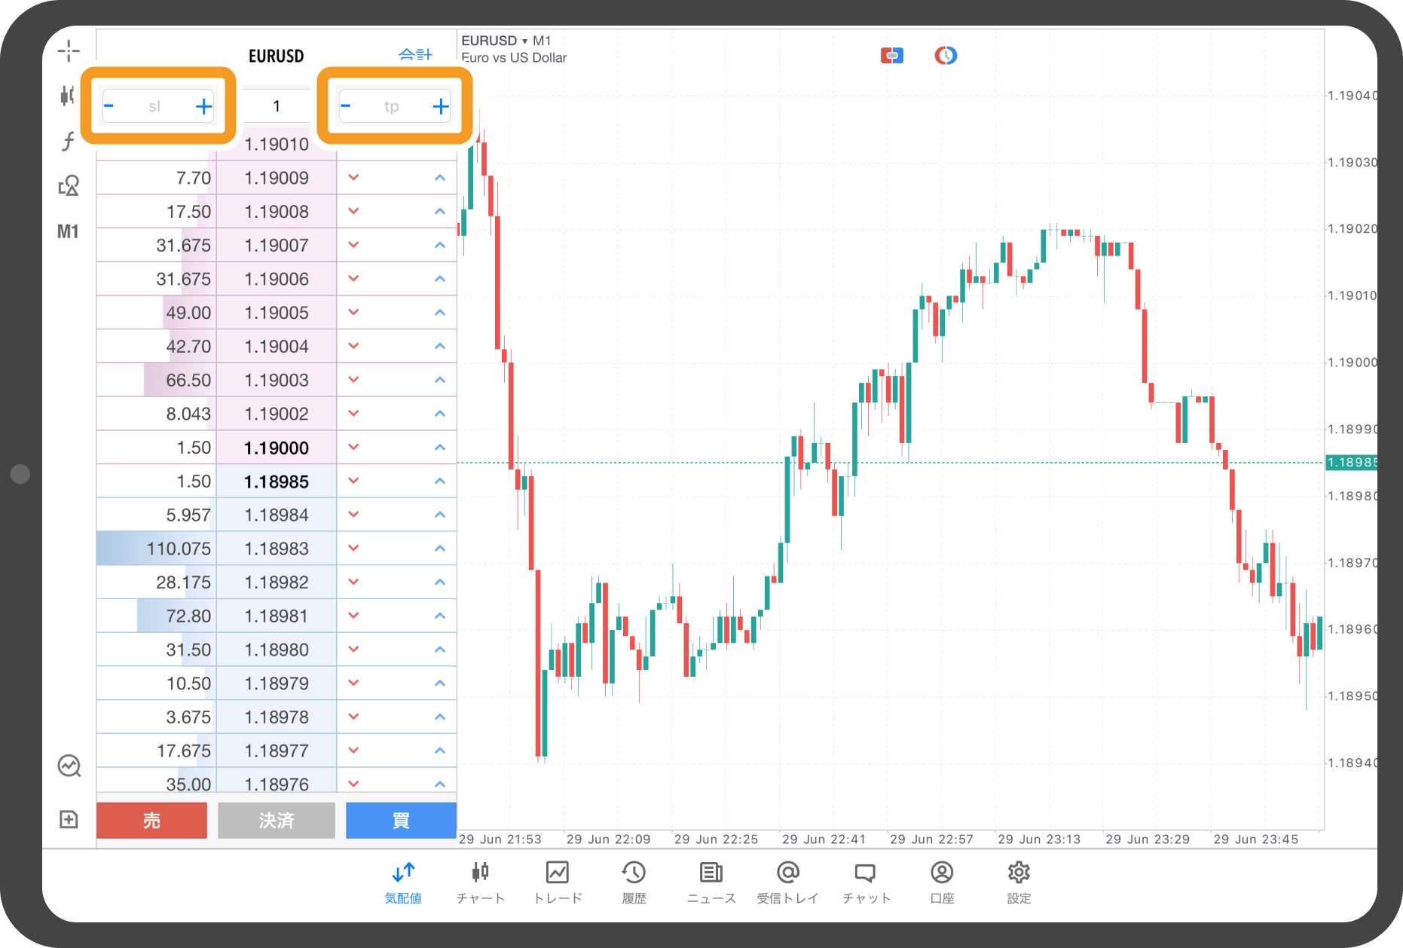Tap the red 売 sell button
The height and width of the screenshot is (948, 1403).
click(151, 820)
